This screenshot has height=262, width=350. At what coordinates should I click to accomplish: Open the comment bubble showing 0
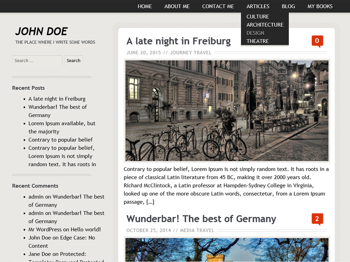pos(317,41)
